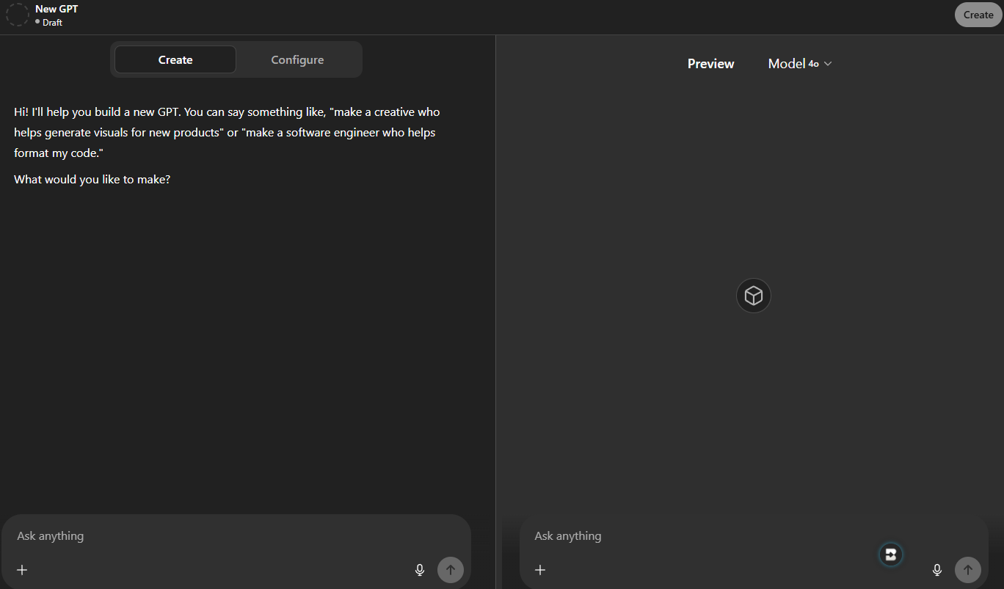
Task: Click the plus icon in the left chat box
Action: pyautogui.click(x=22, y=570)
